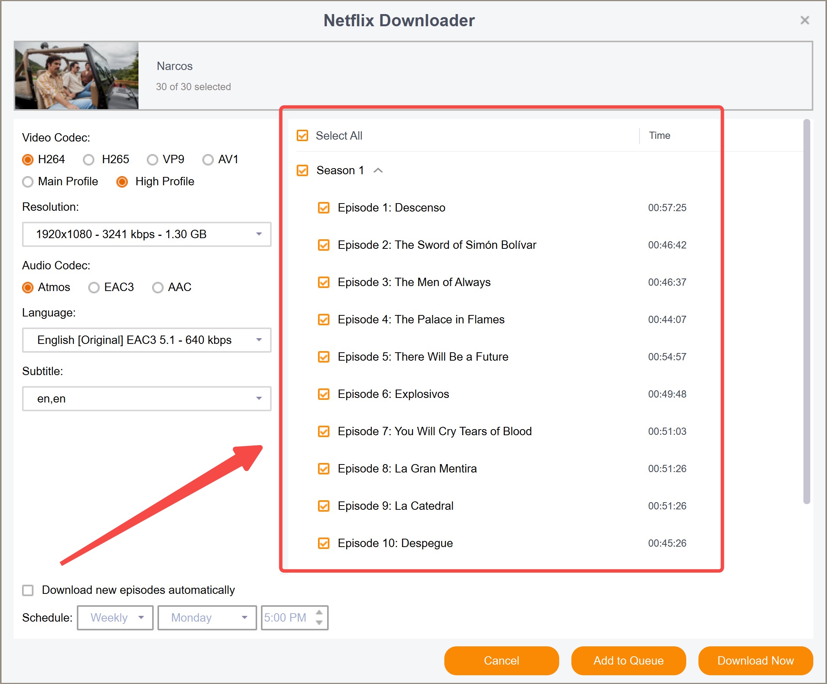Click the episode list vertical scrollbar
This screenshot has height=684, width=827.
pyautogui.click(x=806, y=312)
